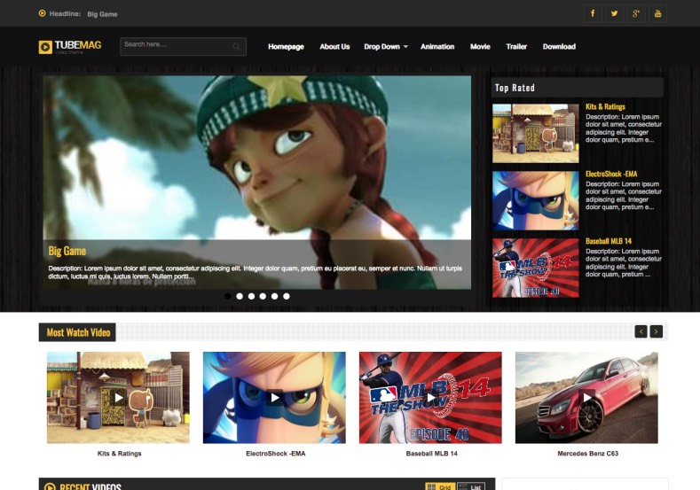Open the Download menu item
700x490 pixels.
pyautogui.click(x=559, y=46)
